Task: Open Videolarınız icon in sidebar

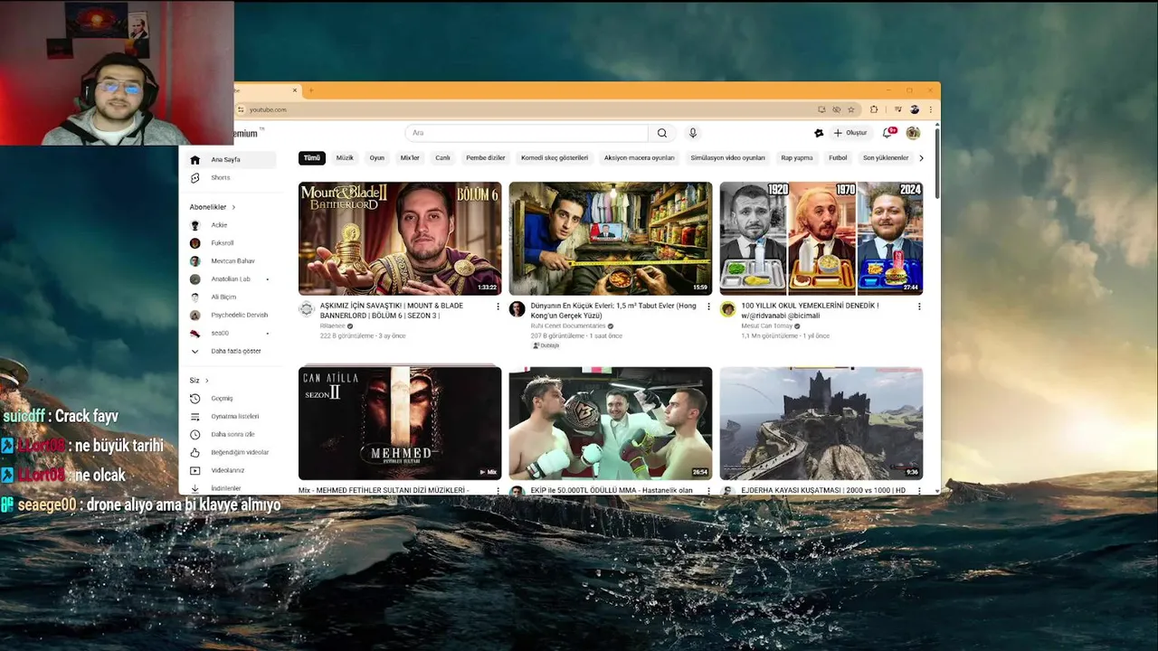Action: click(x=195, y=470)
